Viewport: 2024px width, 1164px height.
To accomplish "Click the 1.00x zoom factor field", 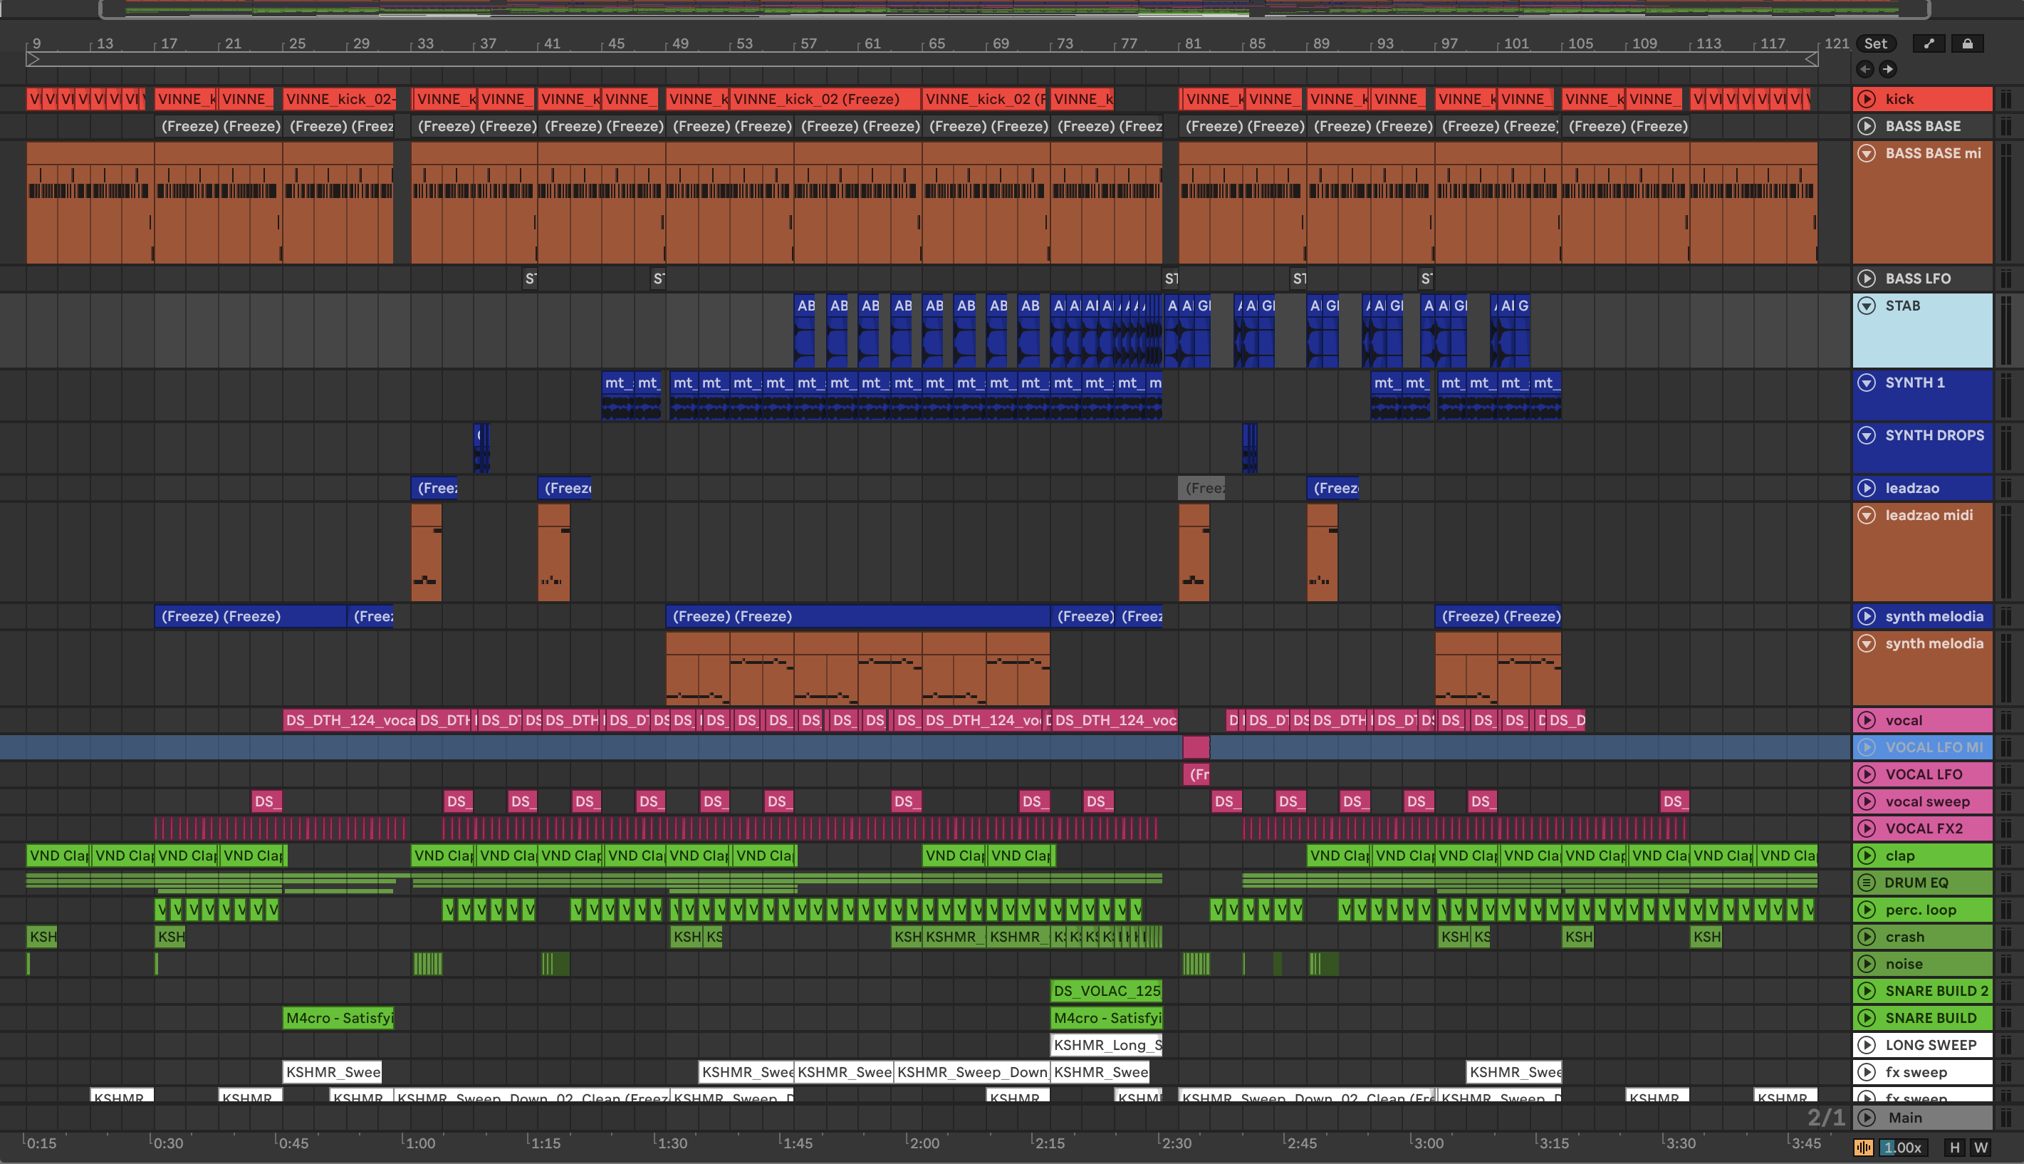I will coord(1902,1148).
